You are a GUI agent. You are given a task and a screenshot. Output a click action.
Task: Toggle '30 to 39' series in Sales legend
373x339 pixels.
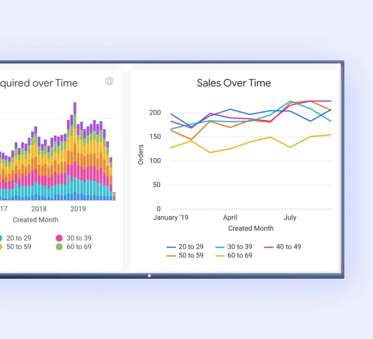pos(234,247)
